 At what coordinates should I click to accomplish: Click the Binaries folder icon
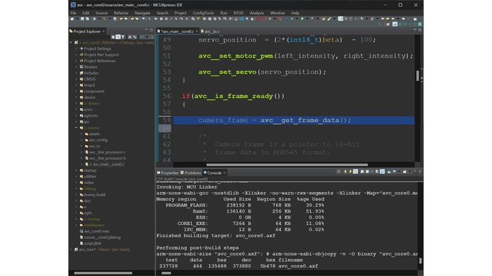[81, 67]
